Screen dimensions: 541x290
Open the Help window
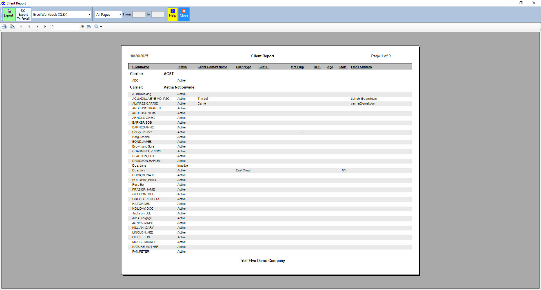[172, 14]
